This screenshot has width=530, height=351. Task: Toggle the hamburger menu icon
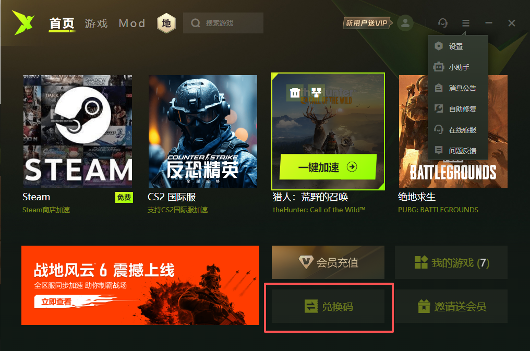click(466, 23)
